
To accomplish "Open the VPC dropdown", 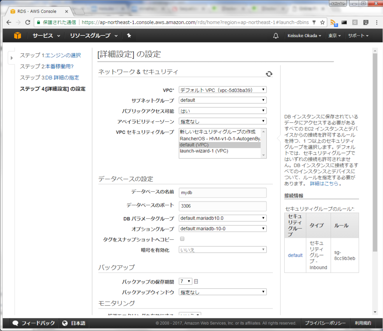I will coord(223,90).
